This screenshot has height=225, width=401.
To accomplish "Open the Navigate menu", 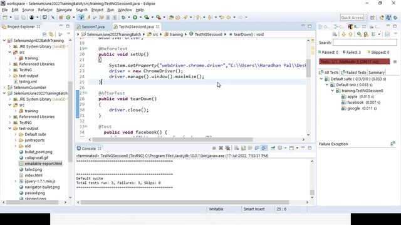I will pyautogui.click(x=64, y=10).
